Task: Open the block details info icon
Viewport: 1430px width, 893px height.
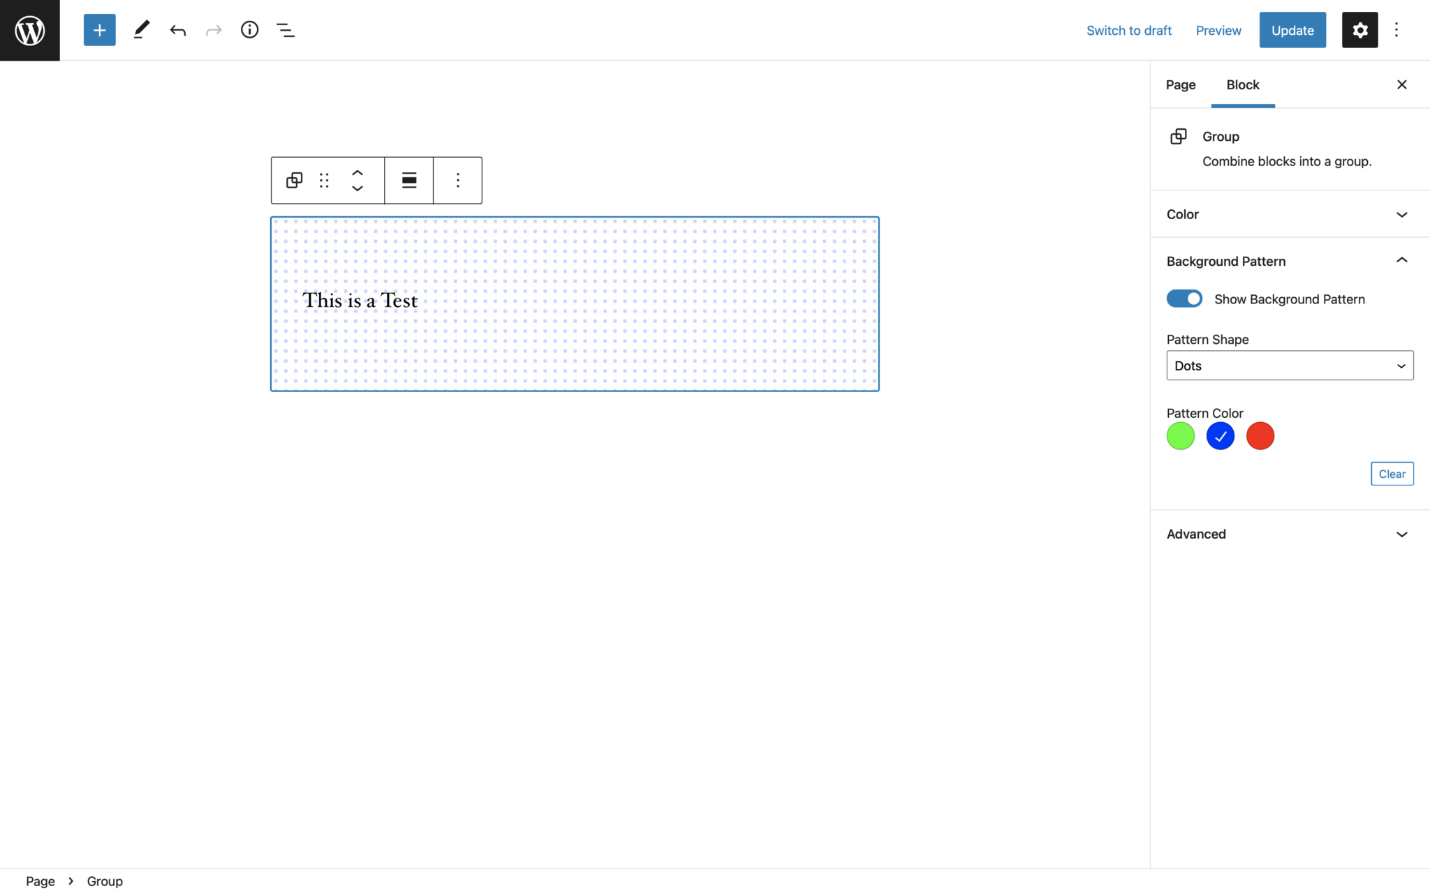Action: click(249, 30)
